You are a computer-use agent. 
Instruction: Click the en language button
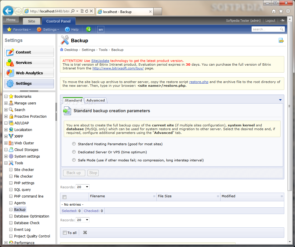coord(101,30)
